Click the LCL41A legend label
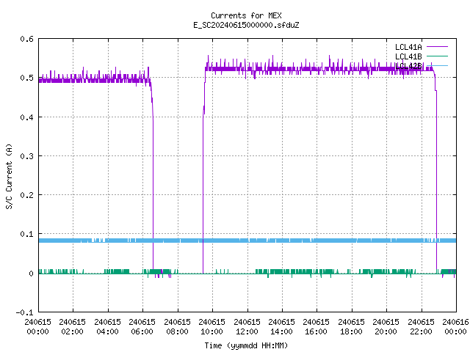The image size is (470, 352). pyautogui.click(x=408, y=47)
